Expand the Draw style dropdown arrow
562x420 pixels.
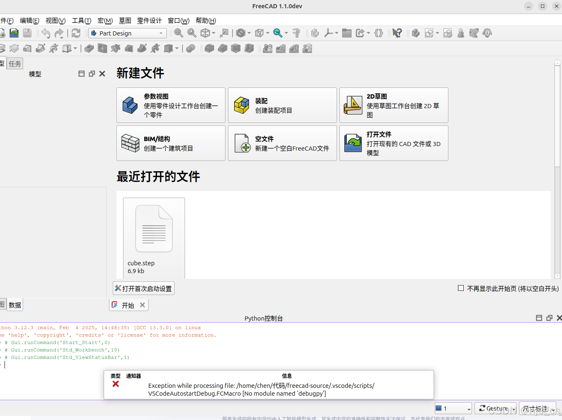coord(249,33)
